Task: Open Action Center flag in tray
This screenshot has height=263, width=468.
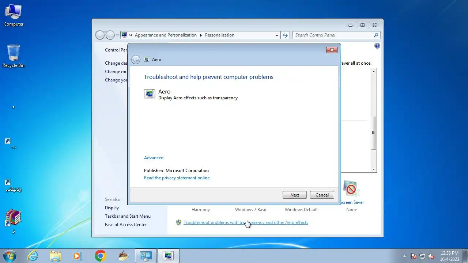Action: pos(414,256)
